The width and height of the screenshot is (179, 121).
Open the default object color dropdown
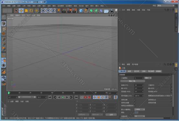click(x=140, y=109)
